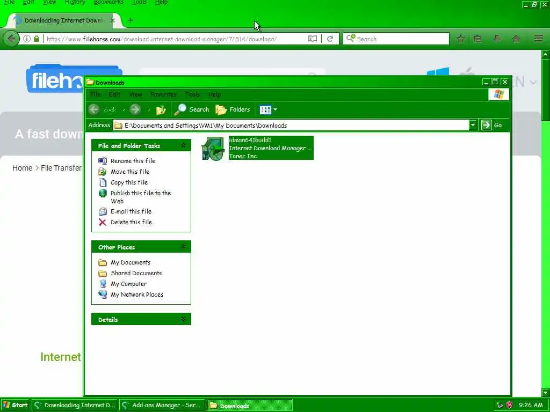Open the Back history dropdown arrow
The image size is (550, 412).
[x=124, y=110]
